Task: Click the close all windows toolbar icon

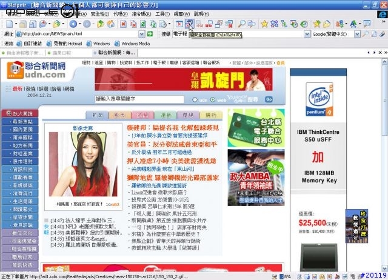Action: 189,24
